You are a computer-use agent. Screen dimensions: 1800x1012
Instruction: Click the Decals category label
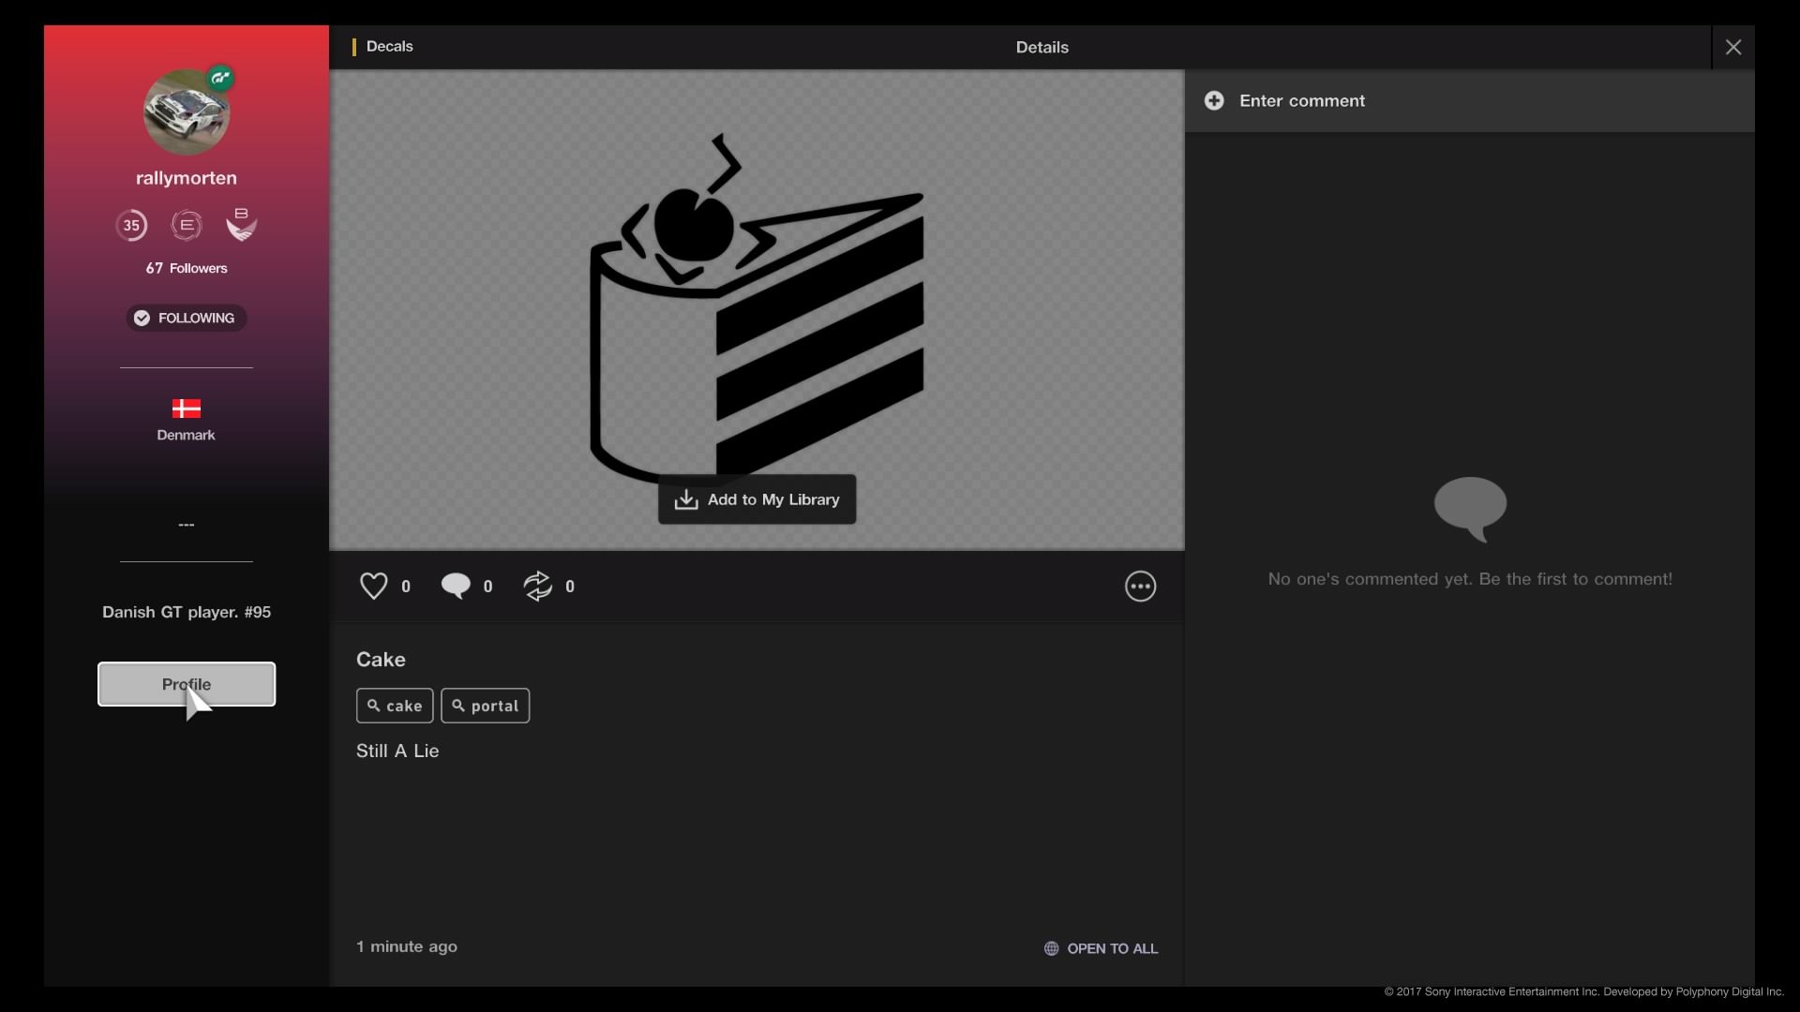pyautogui.click(x=389, y=46)
